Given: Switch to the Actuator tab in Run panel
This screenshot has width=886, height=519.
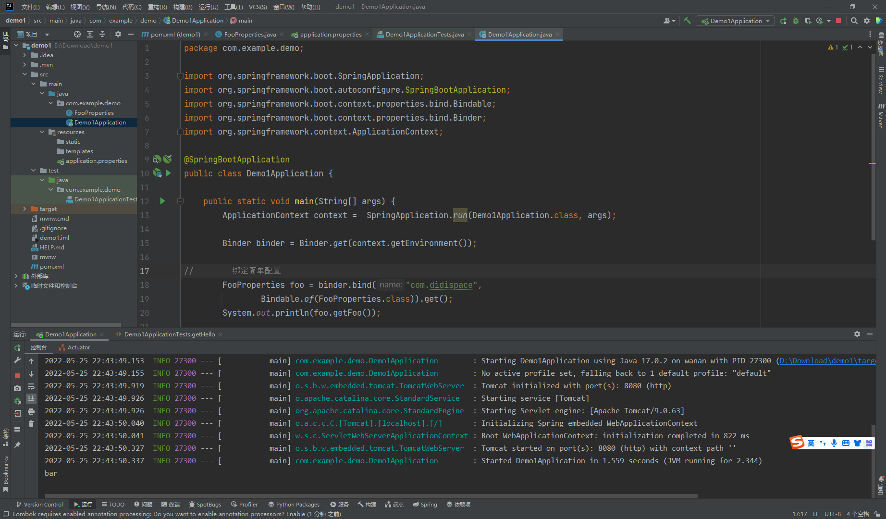Looking at the screenshot, I should coord(74,347).
